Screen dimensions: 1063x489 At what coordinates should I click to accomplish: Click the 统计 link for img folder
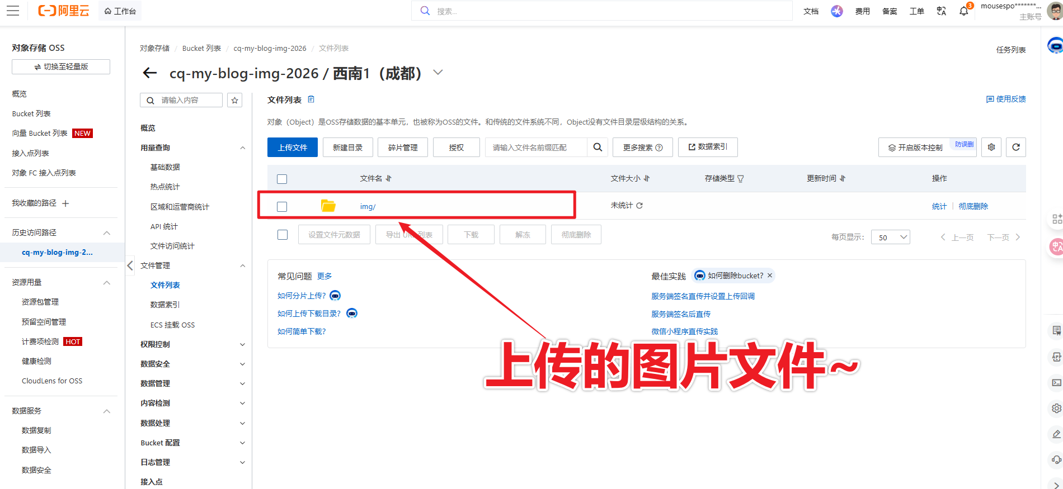(939, 206)
